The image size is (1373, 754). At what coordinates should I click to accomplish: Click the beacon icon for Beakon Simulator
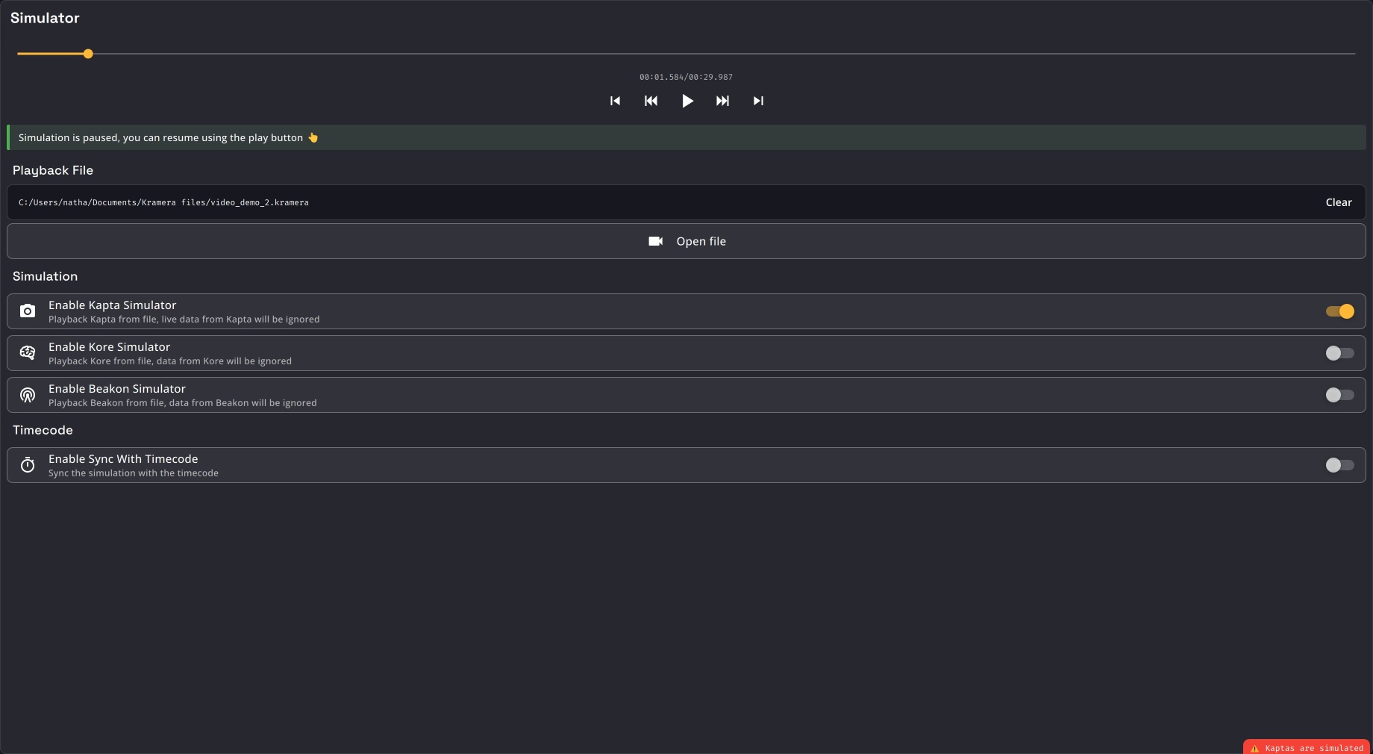pos(28,395)
